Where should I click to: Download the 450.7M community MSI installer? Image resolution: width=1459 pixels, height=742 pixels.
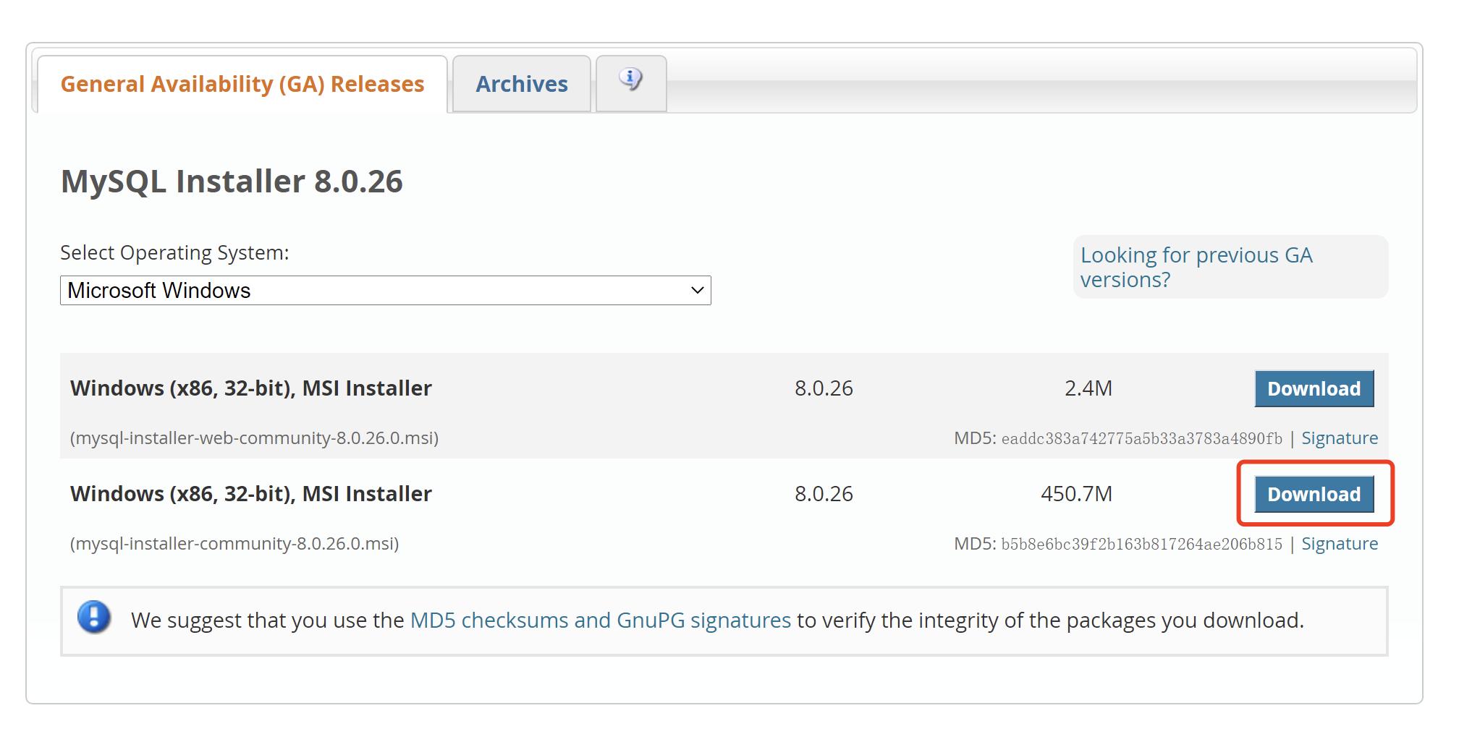click(x=1314, y=495)
